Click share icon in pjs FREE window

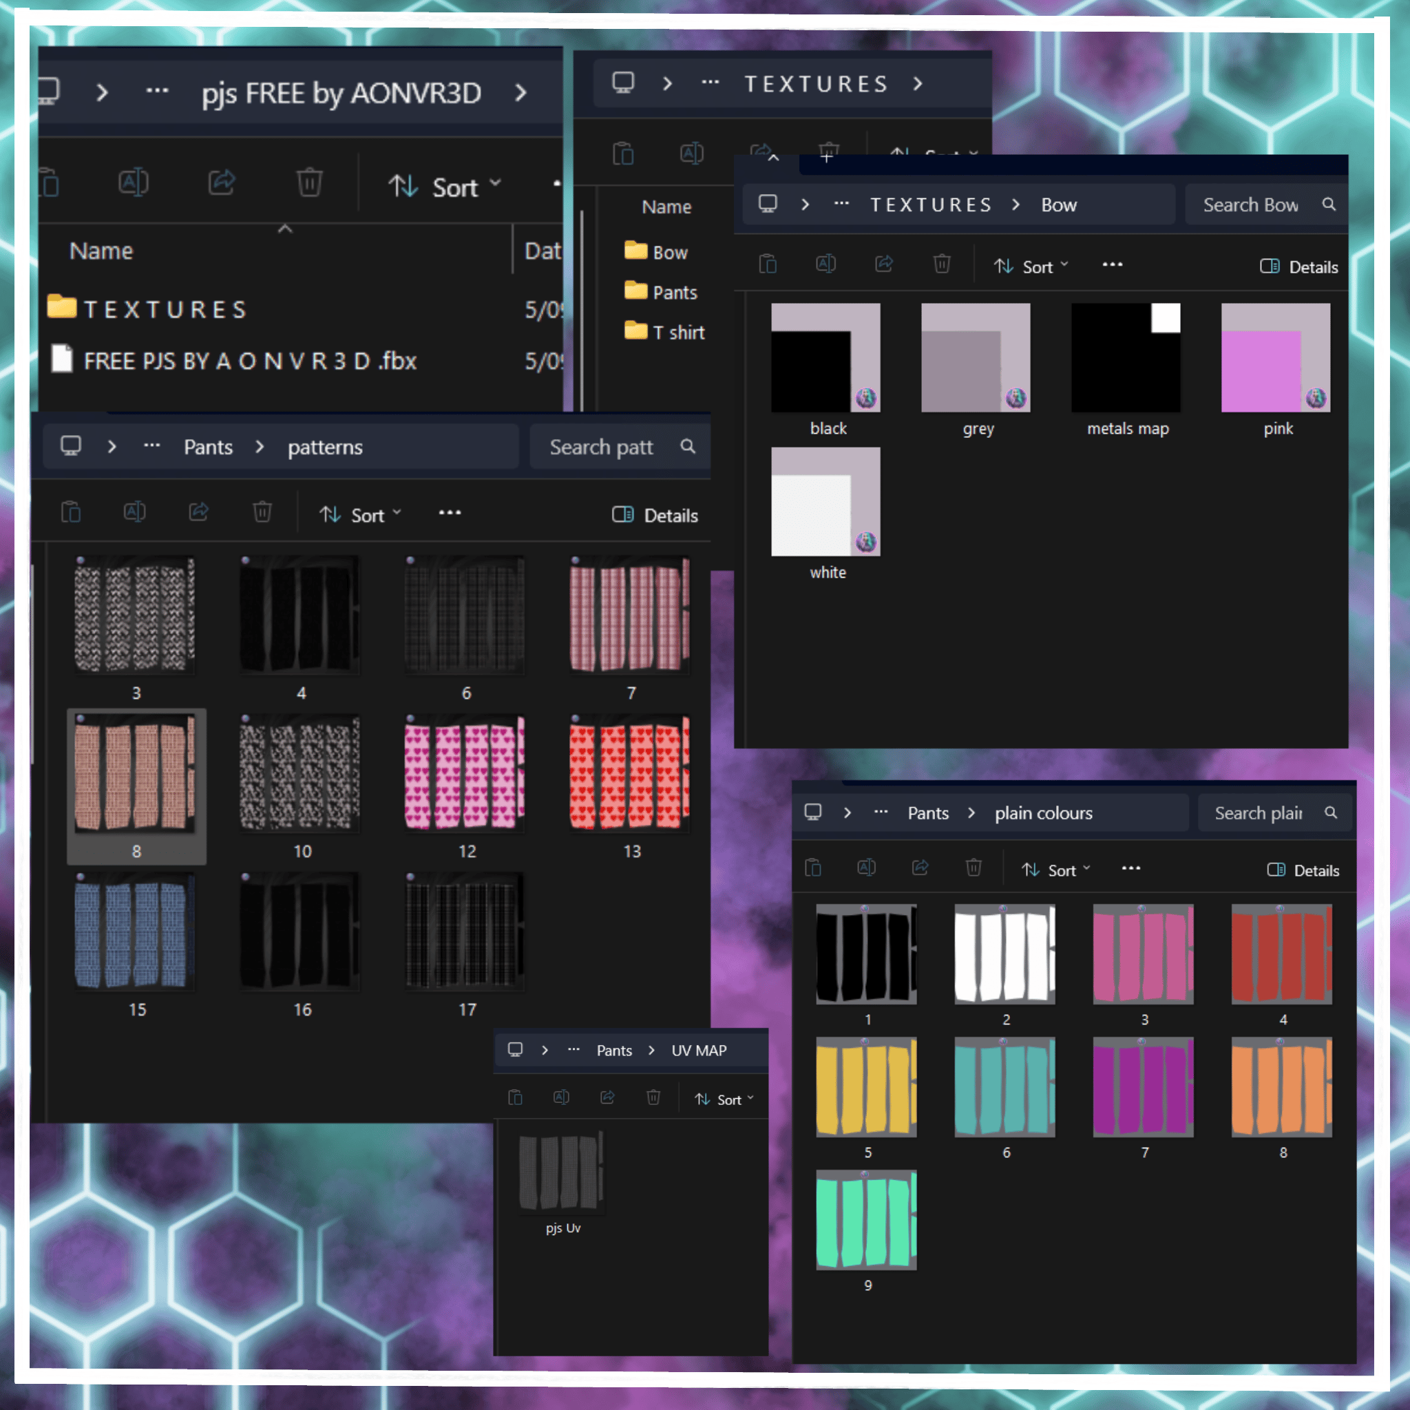pos(222,182)
